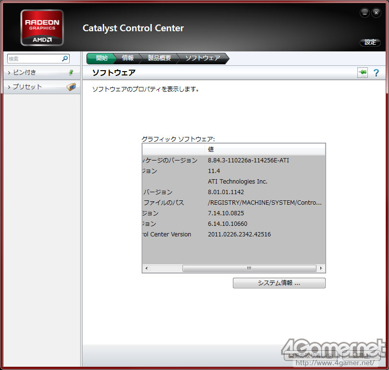Click the 変更の取り消し button
This screenshot has width=389, height=370.
311,356
